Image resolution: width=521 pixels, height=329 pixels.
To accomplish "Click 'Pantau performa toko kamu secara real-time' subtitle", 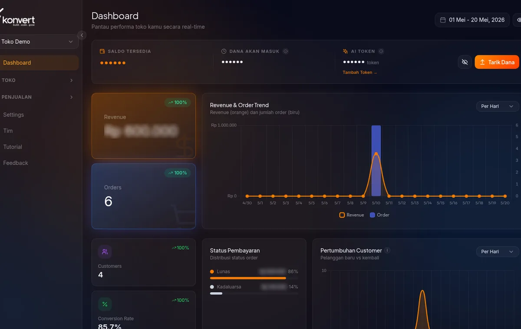I will [148, 27].
